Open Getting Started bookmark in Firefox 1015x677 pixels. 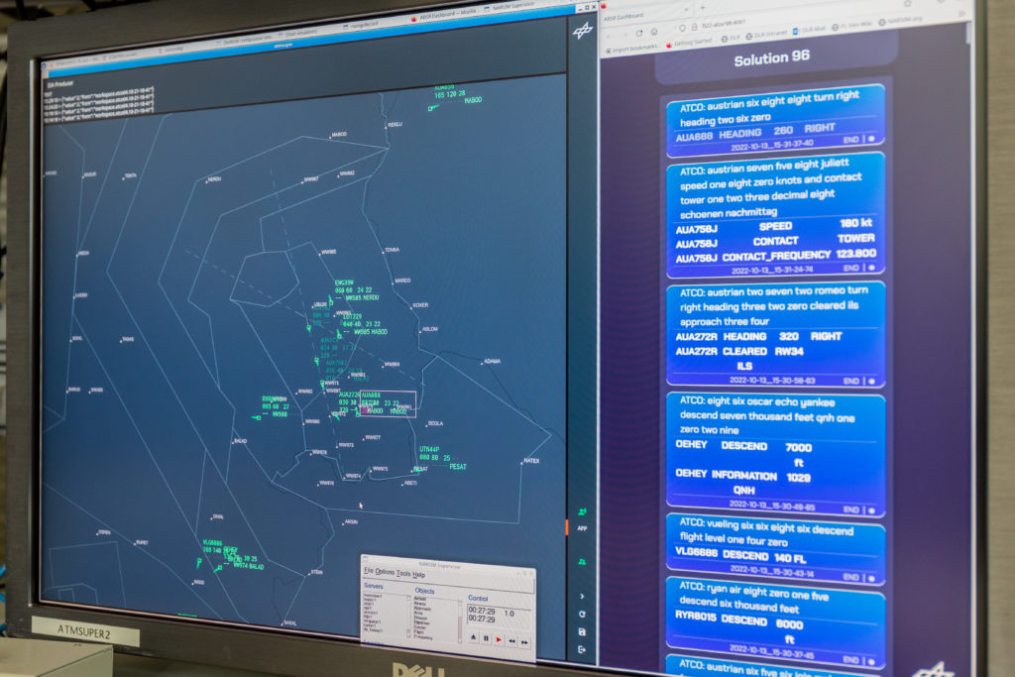pyautogui.click(x=690, y=44)
